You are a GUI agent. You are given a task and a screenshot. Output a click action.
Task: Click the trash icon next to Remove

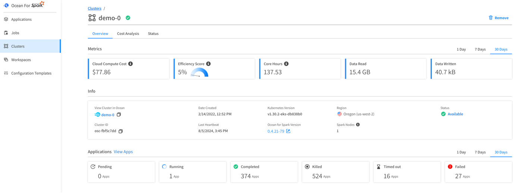491,17
